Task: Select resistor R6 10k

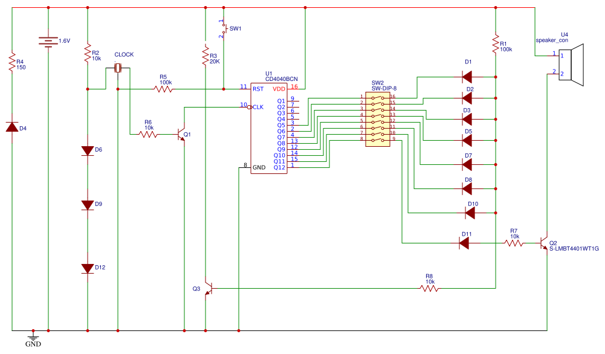Action: tap(148, 134)
